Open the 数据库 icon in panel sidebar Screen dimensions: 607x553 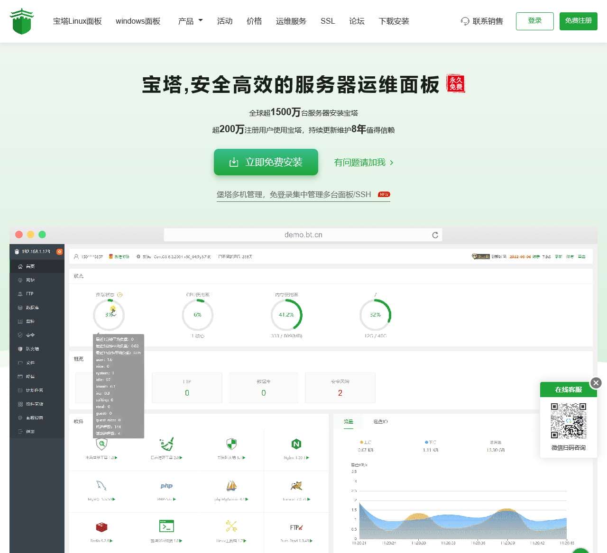(20, 308)
